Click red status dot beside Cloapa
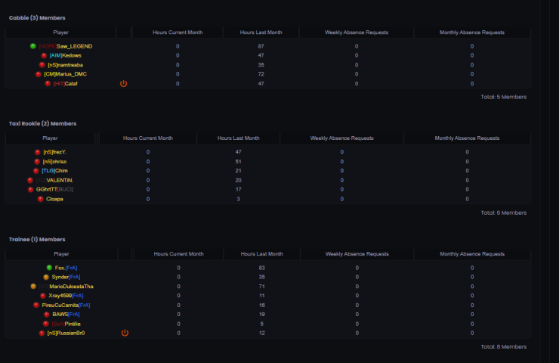559x363 pixels. click(40, 199)
